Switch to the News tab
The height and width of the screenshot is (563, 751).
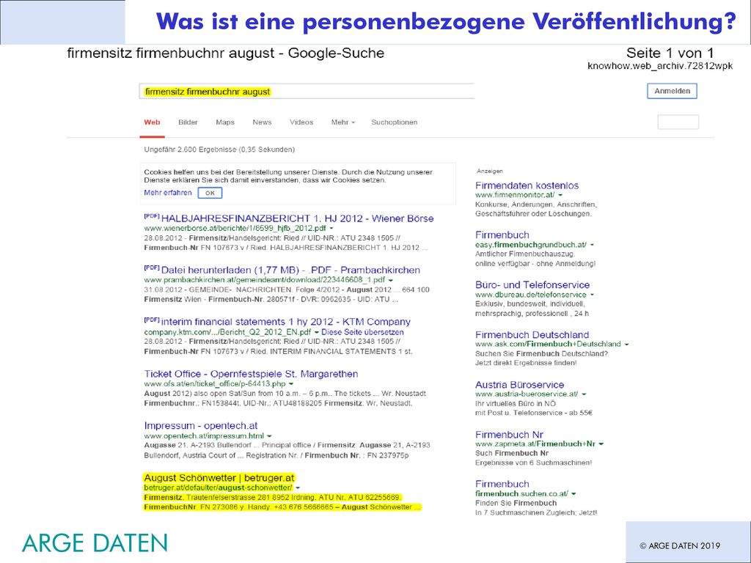(262, 122)
